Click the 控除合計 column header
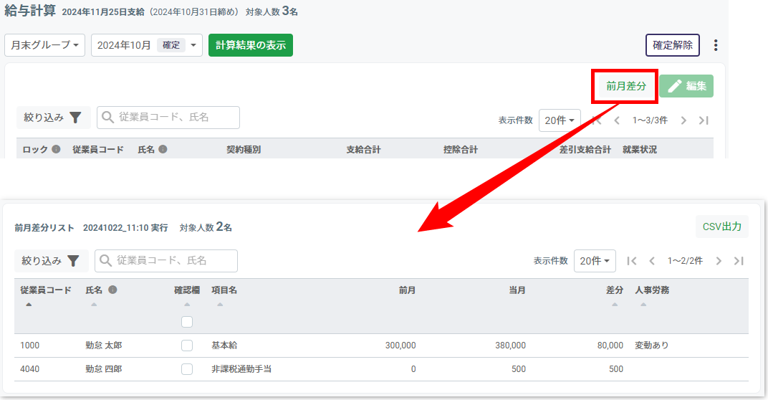This screenshot has height=400, width=768. coord(461,150)
